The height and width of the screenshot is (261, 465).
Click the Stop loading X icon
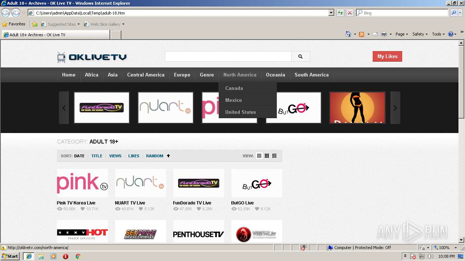350,13
